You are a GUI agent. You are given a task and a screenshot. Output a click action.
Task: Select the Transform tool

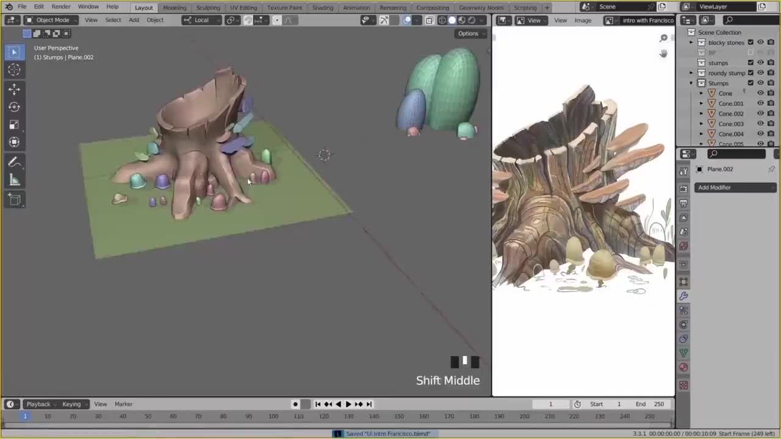(x=15, y=143)
